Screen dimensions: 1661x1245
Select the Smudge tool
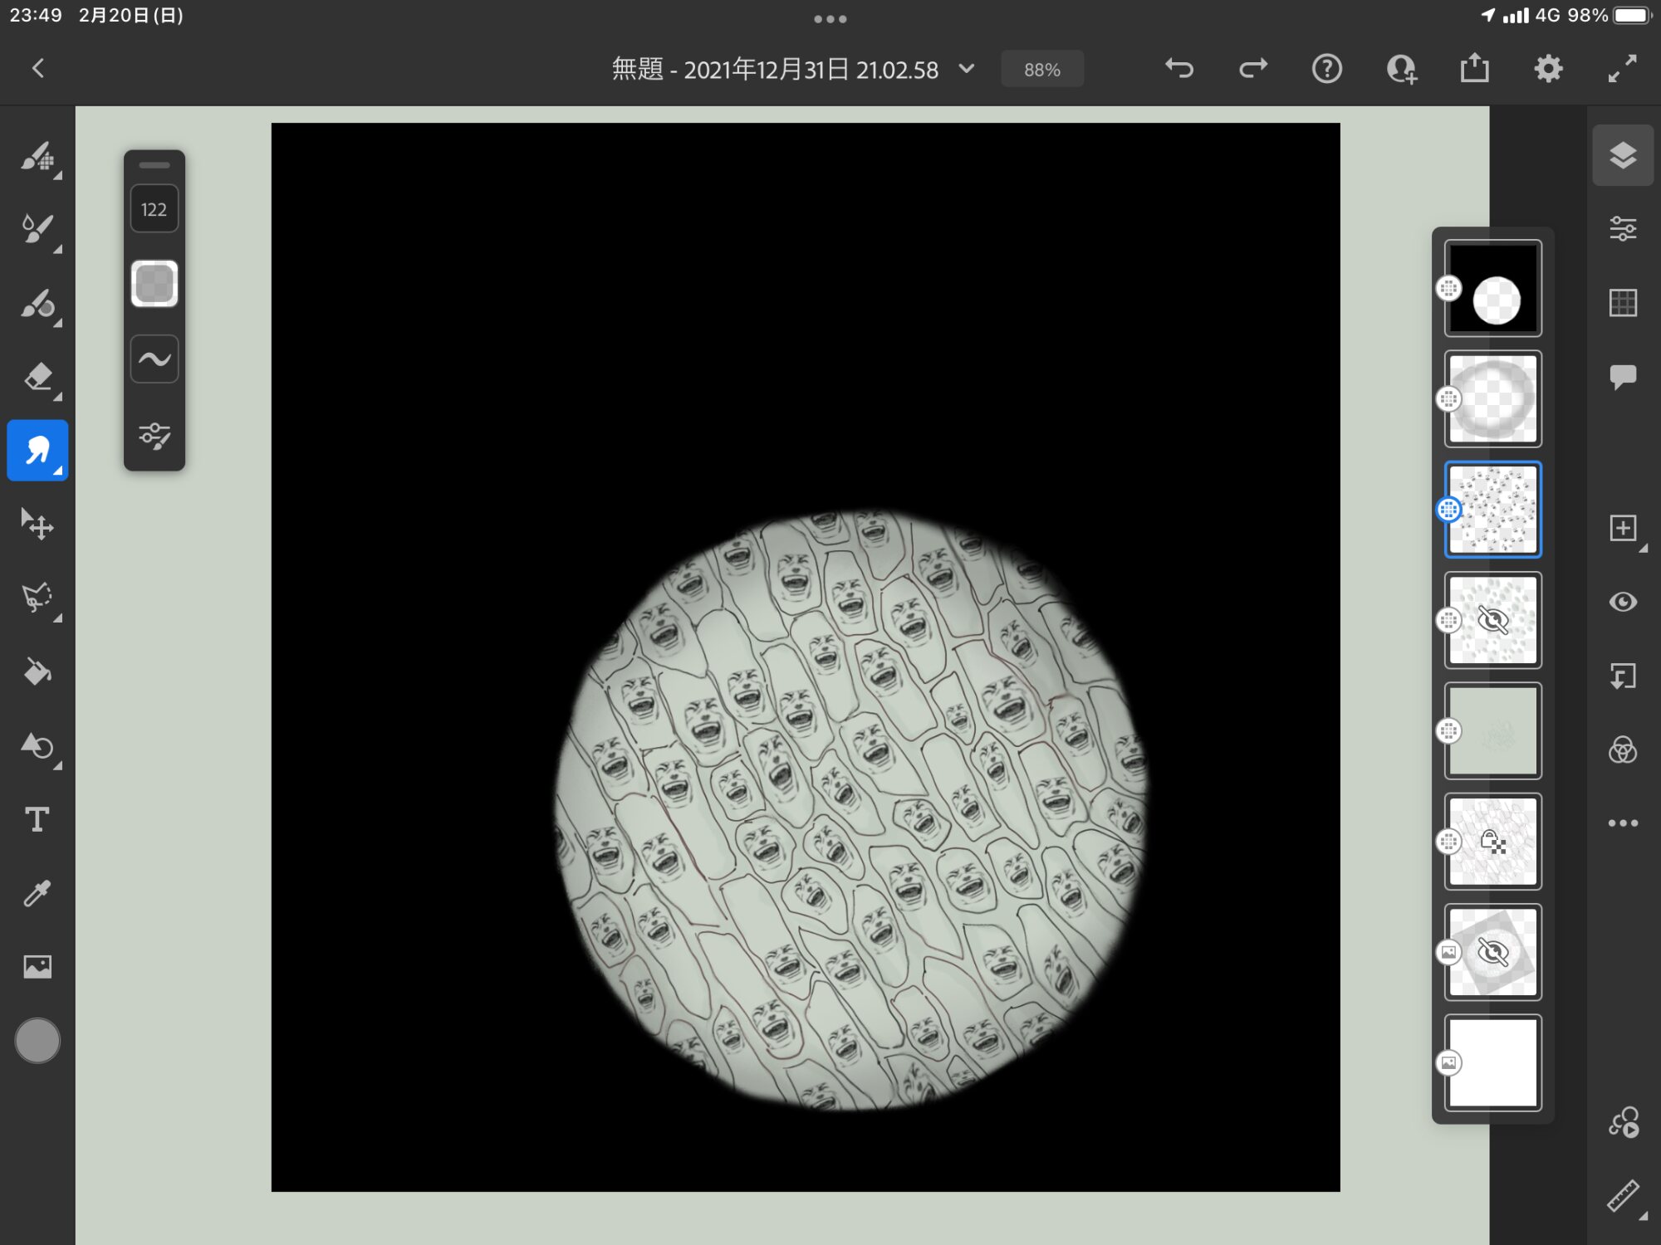(37, 451)
